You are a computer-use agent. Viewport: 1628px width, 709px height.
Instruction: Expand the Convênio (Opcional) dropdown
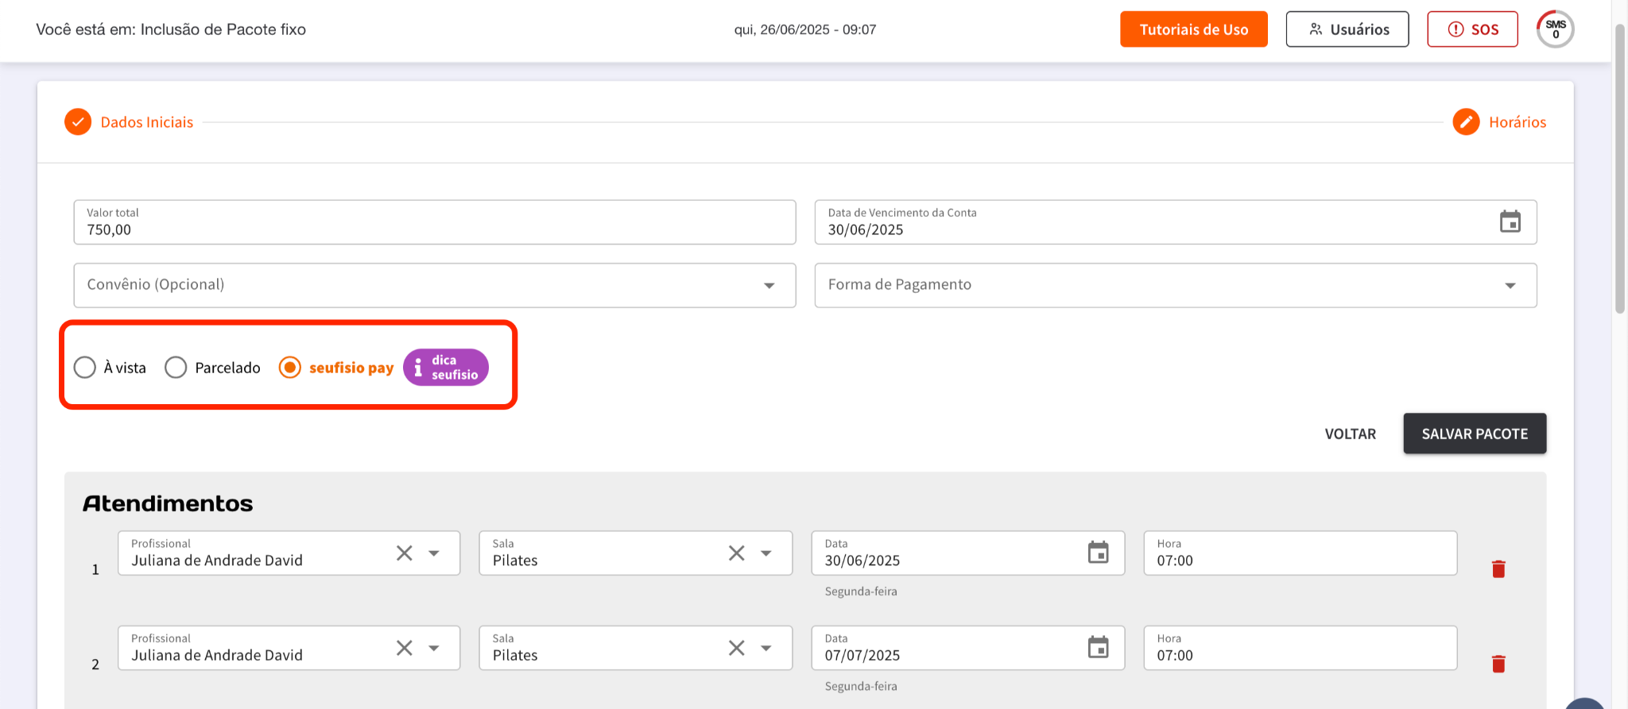769,286
